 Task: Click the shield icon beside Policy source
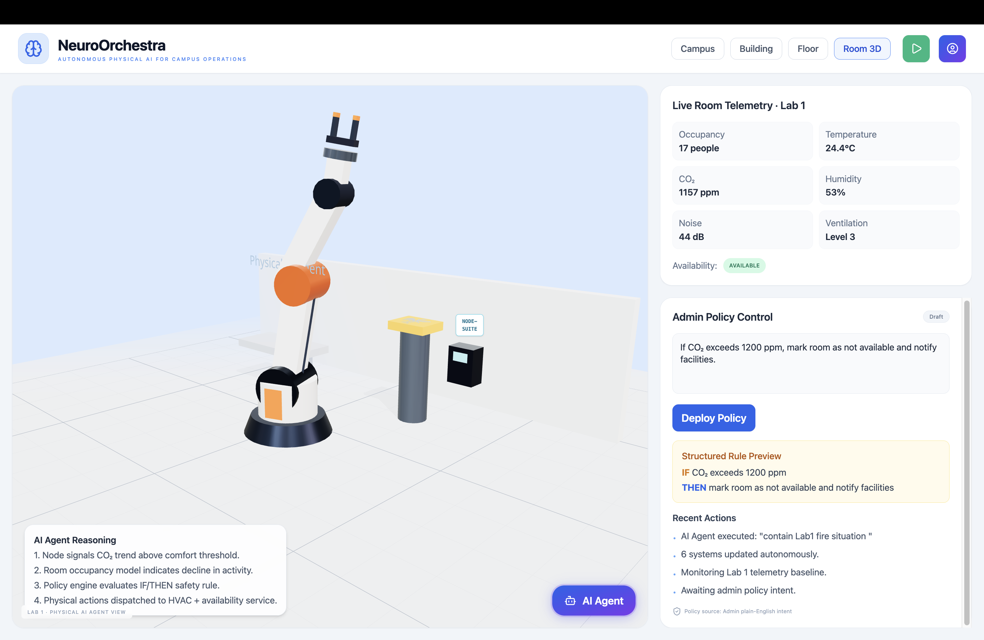coord(677,612)
